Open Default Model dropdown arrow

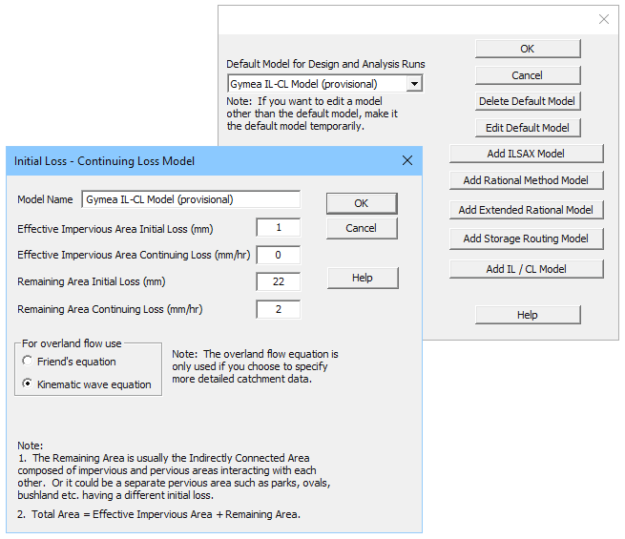[x=414, y=84]
